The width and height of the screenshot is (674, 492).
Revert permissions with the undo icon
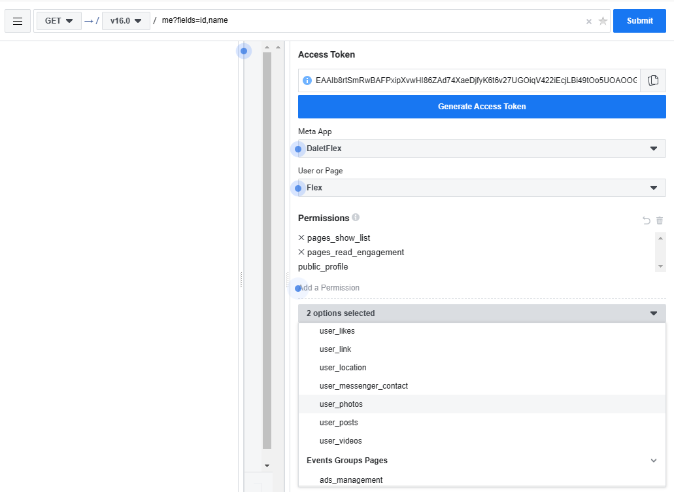pos(646,220)
